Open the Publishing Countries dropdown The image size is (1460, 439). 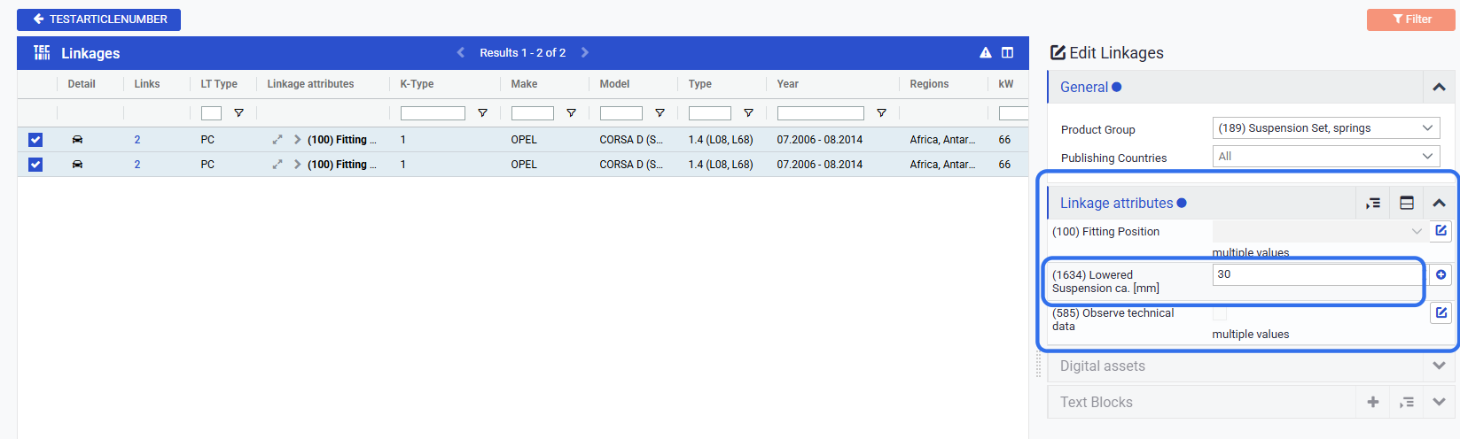pos(1326,157)
